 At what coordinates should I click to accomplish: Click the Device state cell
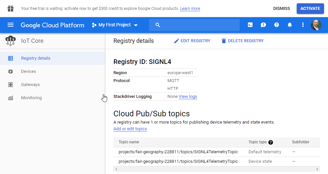(260, 161)
